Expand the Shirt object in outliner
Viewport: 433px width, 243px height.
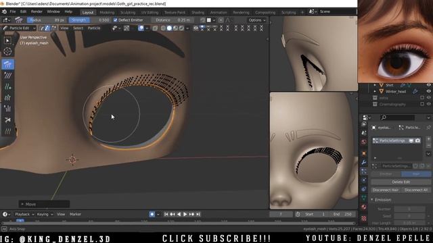click(375, 85)
